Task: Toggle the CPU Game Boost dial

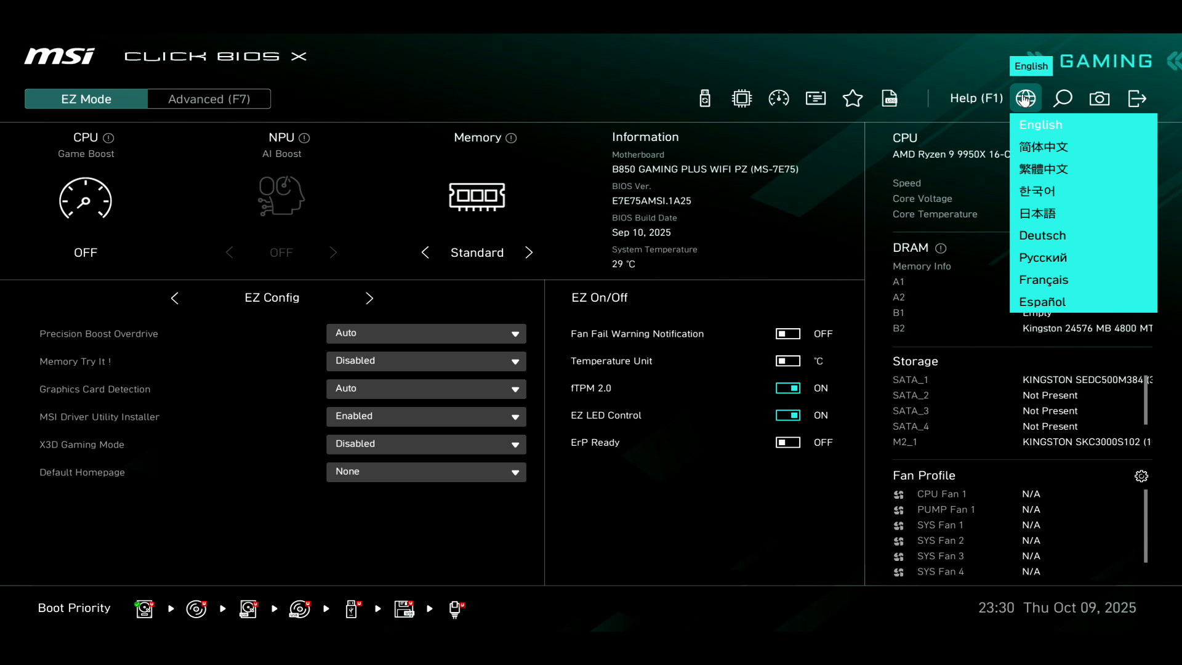Action: coord(86,198)
